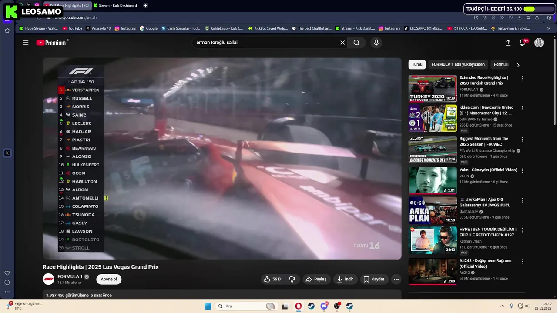
Task: Open options menu for iddaa.com Newcastle video
Action: click(x=523, y=108)
